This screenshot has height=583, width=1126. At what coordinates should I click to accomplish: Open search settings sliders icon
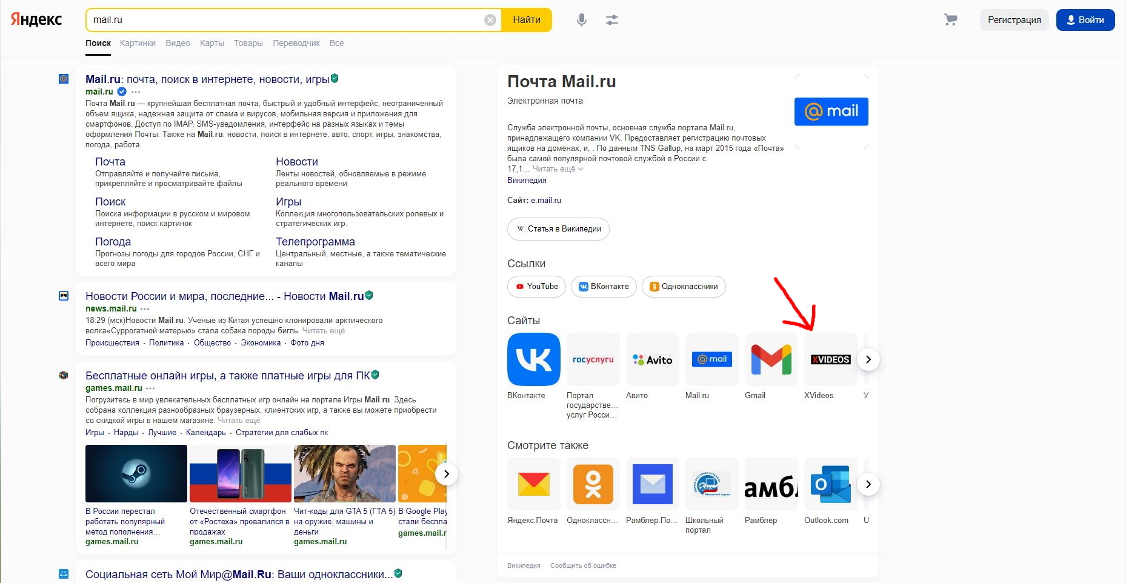pos(612,20)
